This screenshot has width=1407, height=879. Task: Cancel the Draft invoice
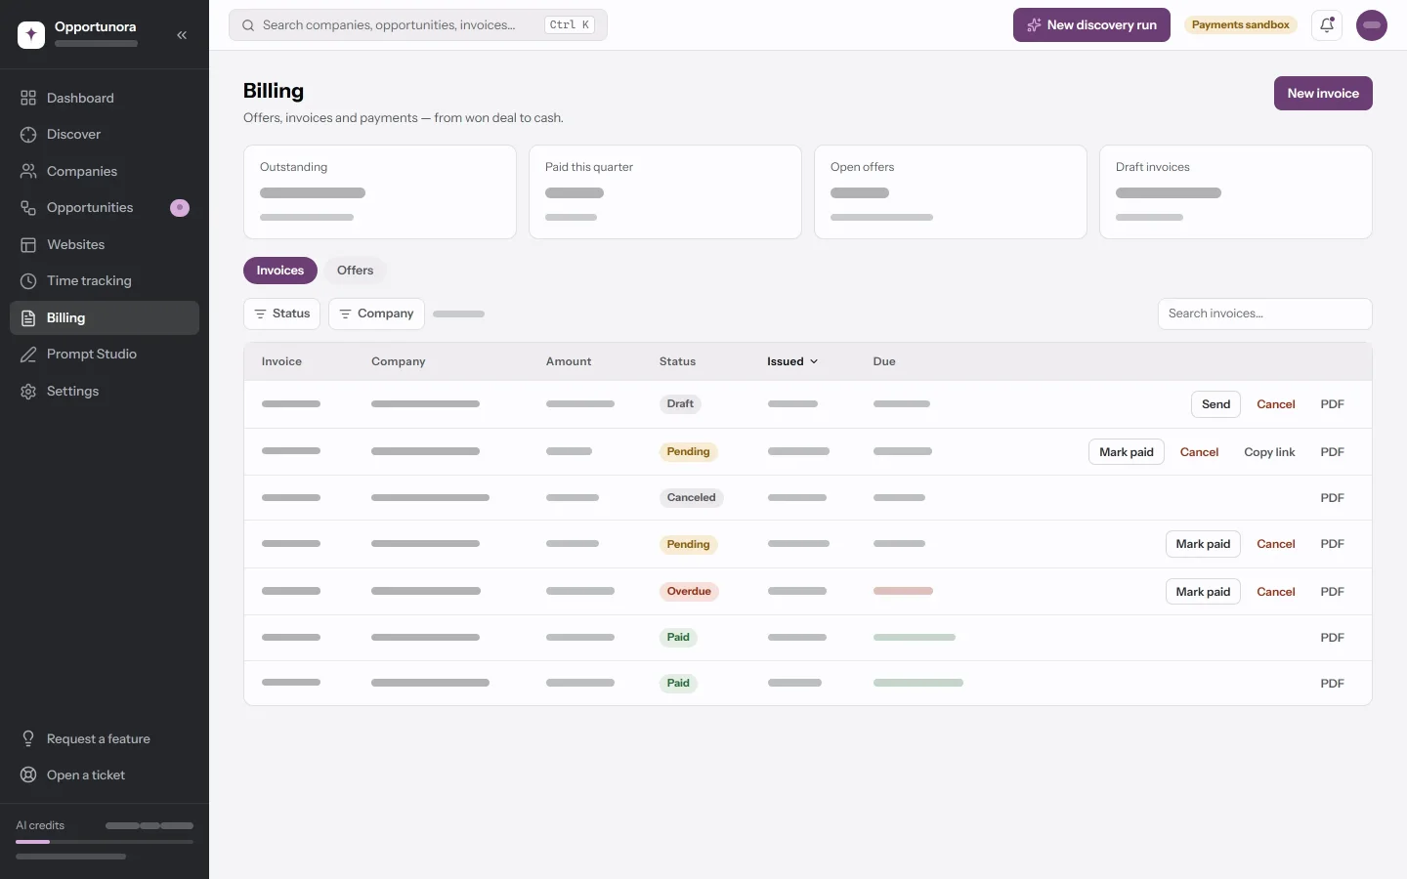pos(1276,404)
